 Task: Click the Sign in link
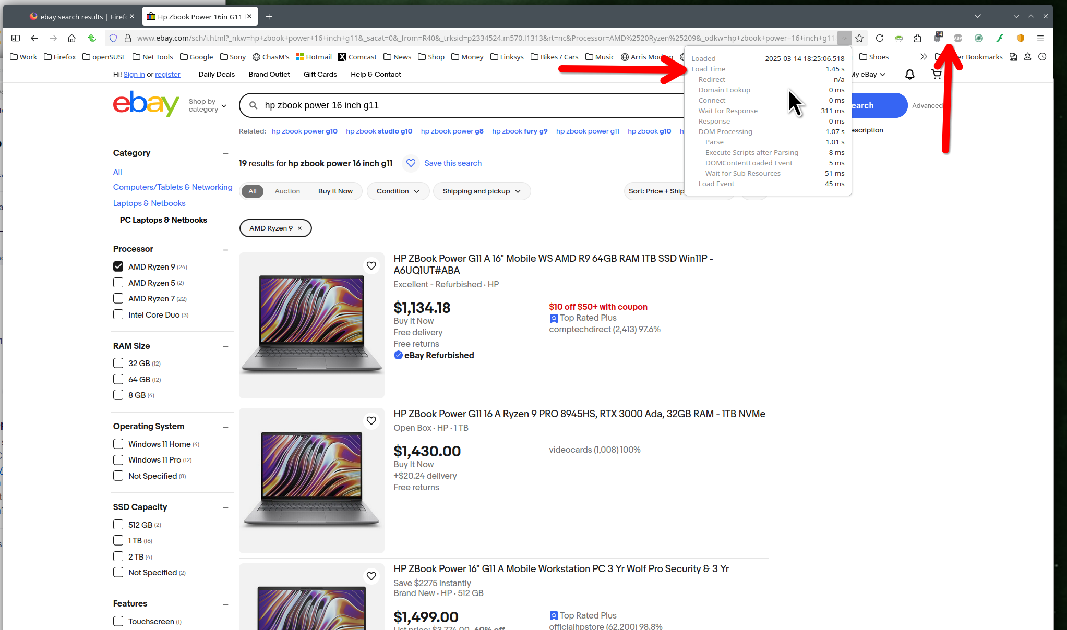click(x=134, y=75)
